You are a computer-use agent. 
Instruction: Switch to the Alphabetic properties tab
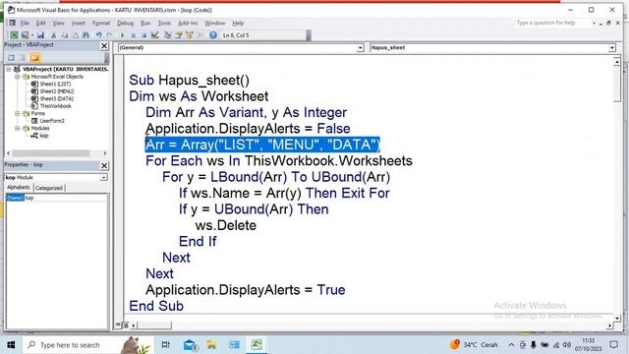(x=19, y=188)
